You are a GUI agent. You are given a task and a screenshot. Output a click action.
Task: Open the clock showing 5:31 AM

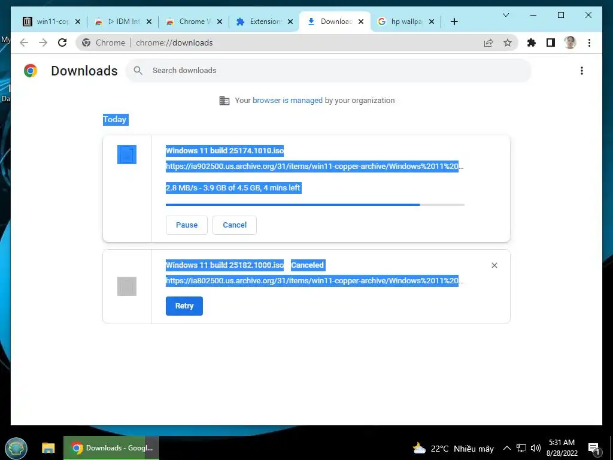click(562, 448)
